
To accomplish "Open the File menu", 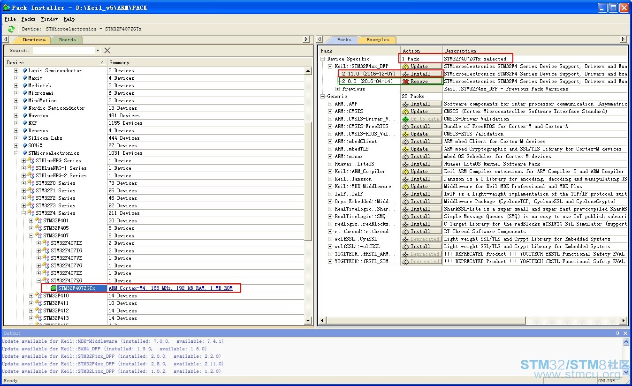I will [10, 19].
